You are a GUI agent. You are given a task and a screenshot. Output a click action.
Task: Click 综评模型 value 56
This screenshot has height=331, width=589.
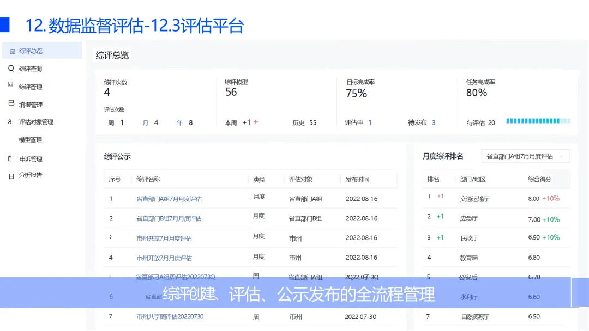(x=231, y=92)
